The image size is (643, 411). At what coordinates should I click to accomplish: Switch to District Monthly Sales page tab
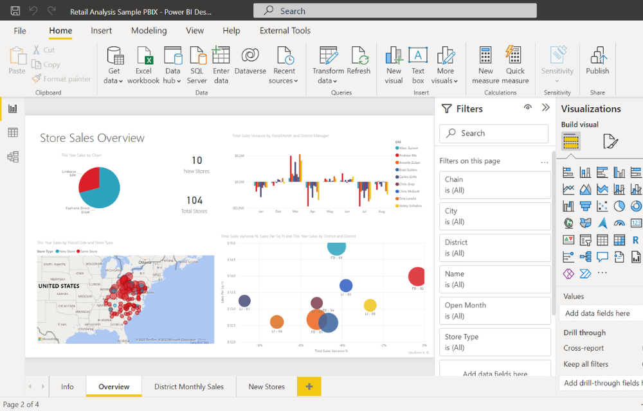[x=189, y=387]
